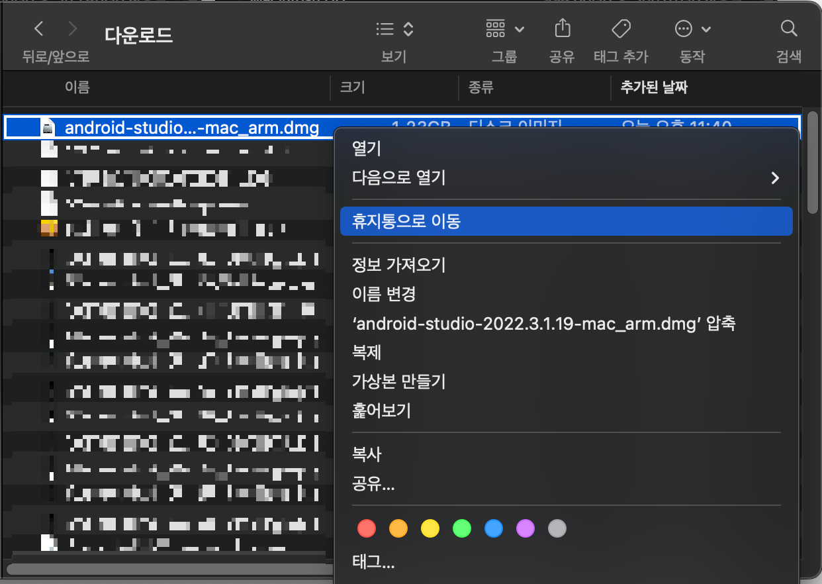Apply the red tag color dot
The image size is (822, 584).
click(366, 528)
